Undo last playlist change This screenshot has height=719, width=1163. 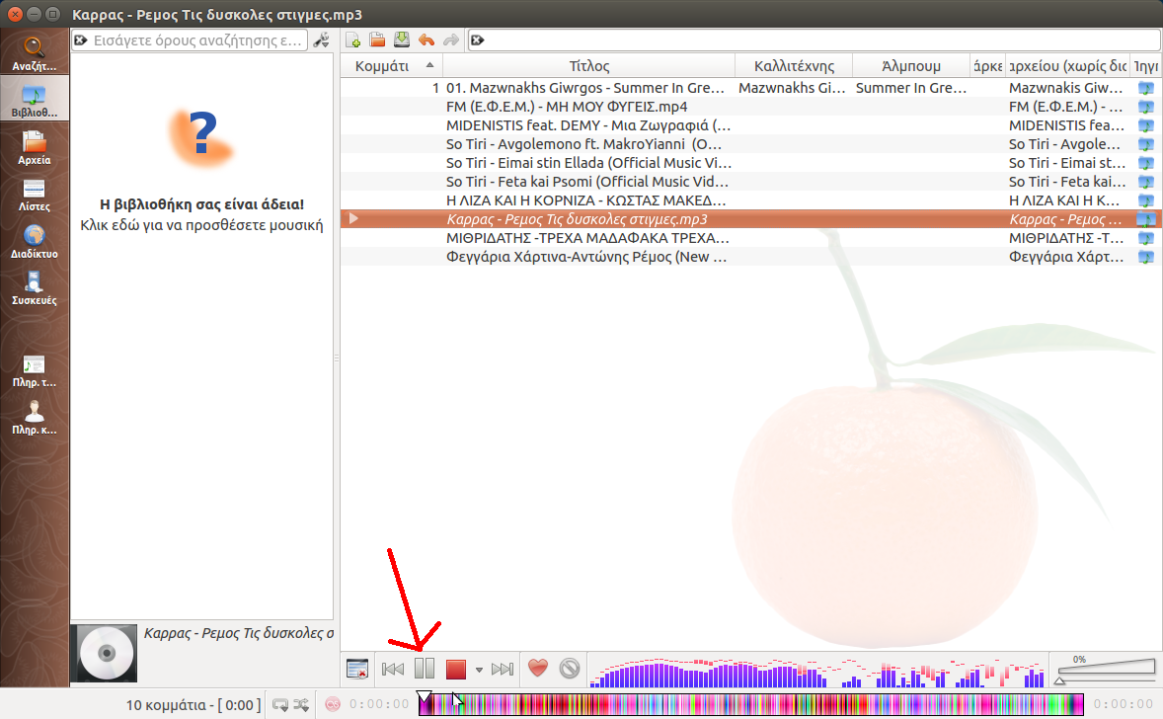click(426, 40)
